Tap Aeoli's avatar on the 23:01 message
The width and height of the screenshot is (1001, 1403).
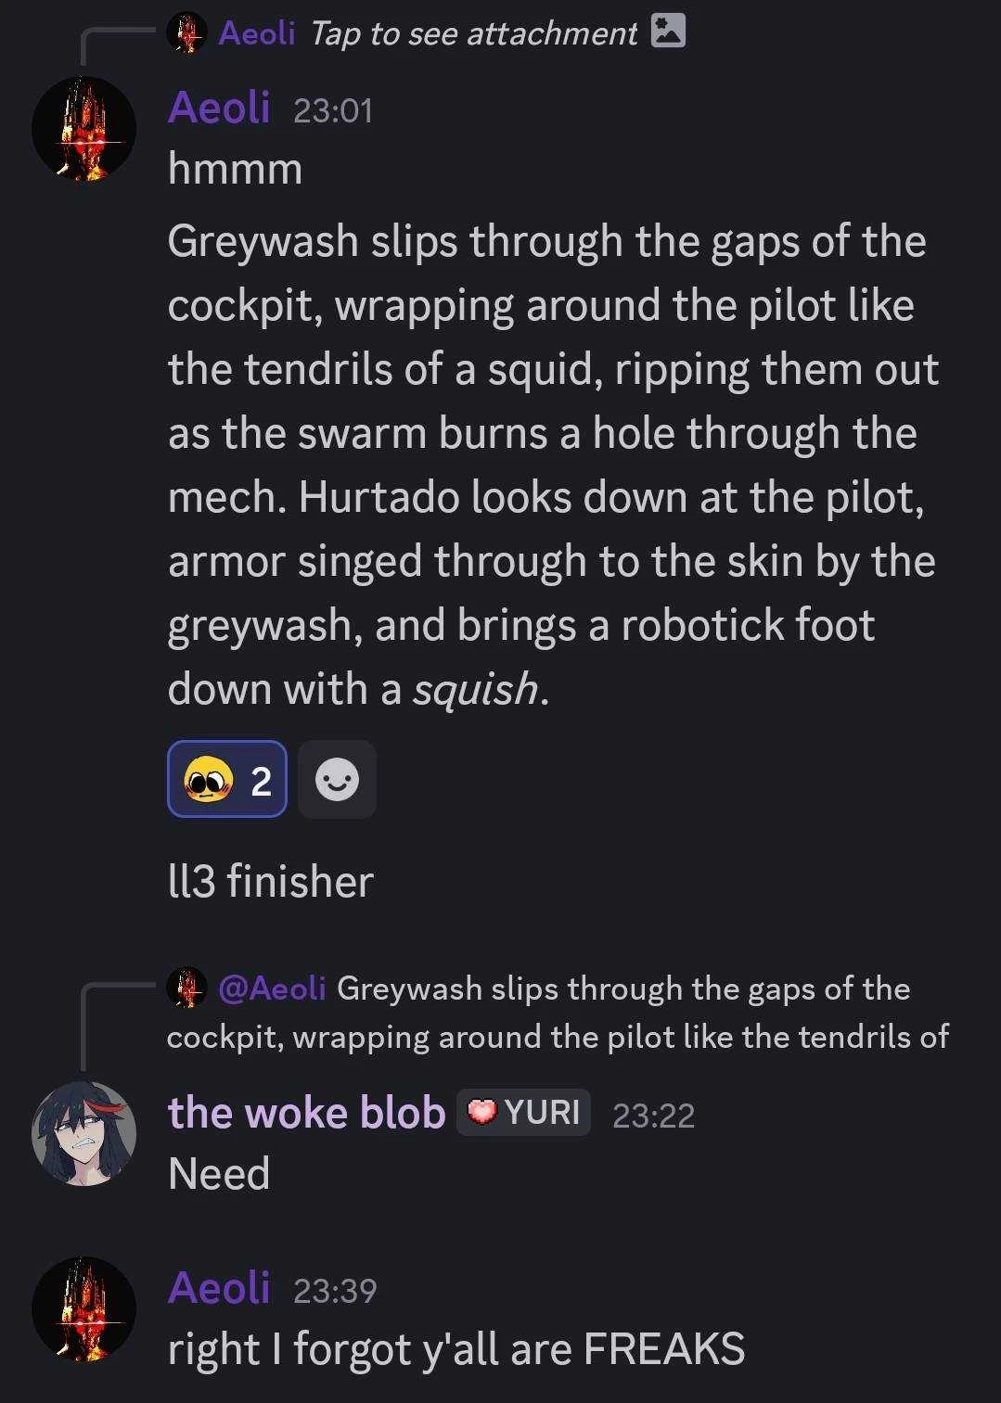pyautogui.click(x=84, y=128)
